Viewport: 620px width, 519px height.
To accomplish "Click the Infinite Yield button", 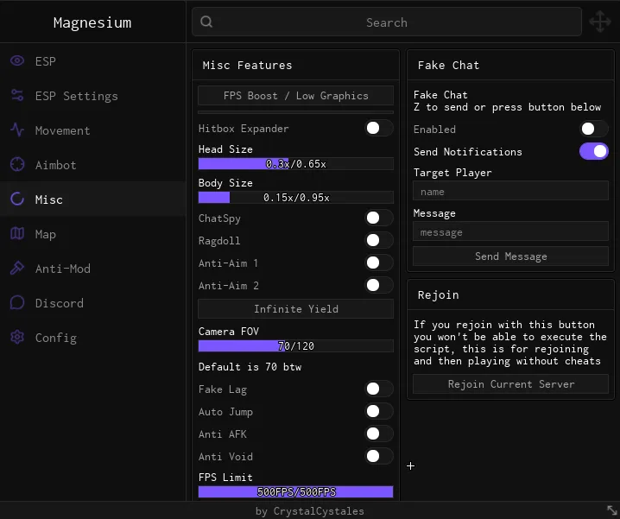I will pos(296,308).
